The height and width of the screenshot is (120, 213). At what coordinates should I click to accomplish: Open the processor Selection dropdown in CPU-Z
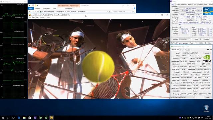pos(185,39)
